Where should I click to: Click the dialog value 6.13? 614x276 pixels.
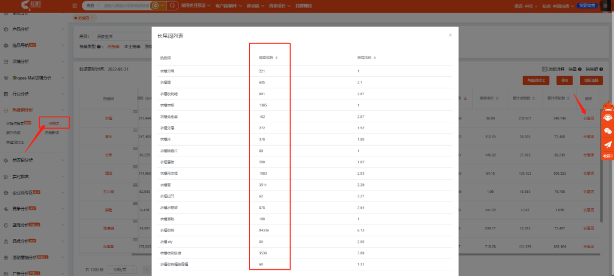(x=360, y=230)
